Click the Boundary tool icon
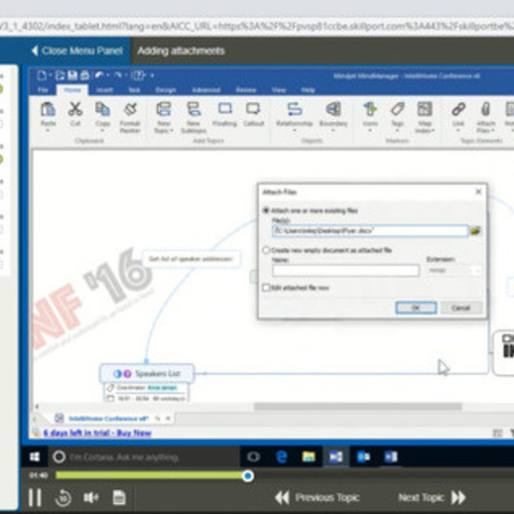 point(333,109)
